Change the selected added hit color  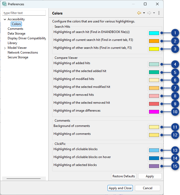point(154,72)
